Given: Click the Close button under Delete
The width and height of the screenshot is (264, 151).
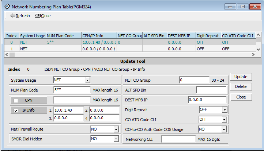Looking at the screenshot, I should [x=241, y=97].
